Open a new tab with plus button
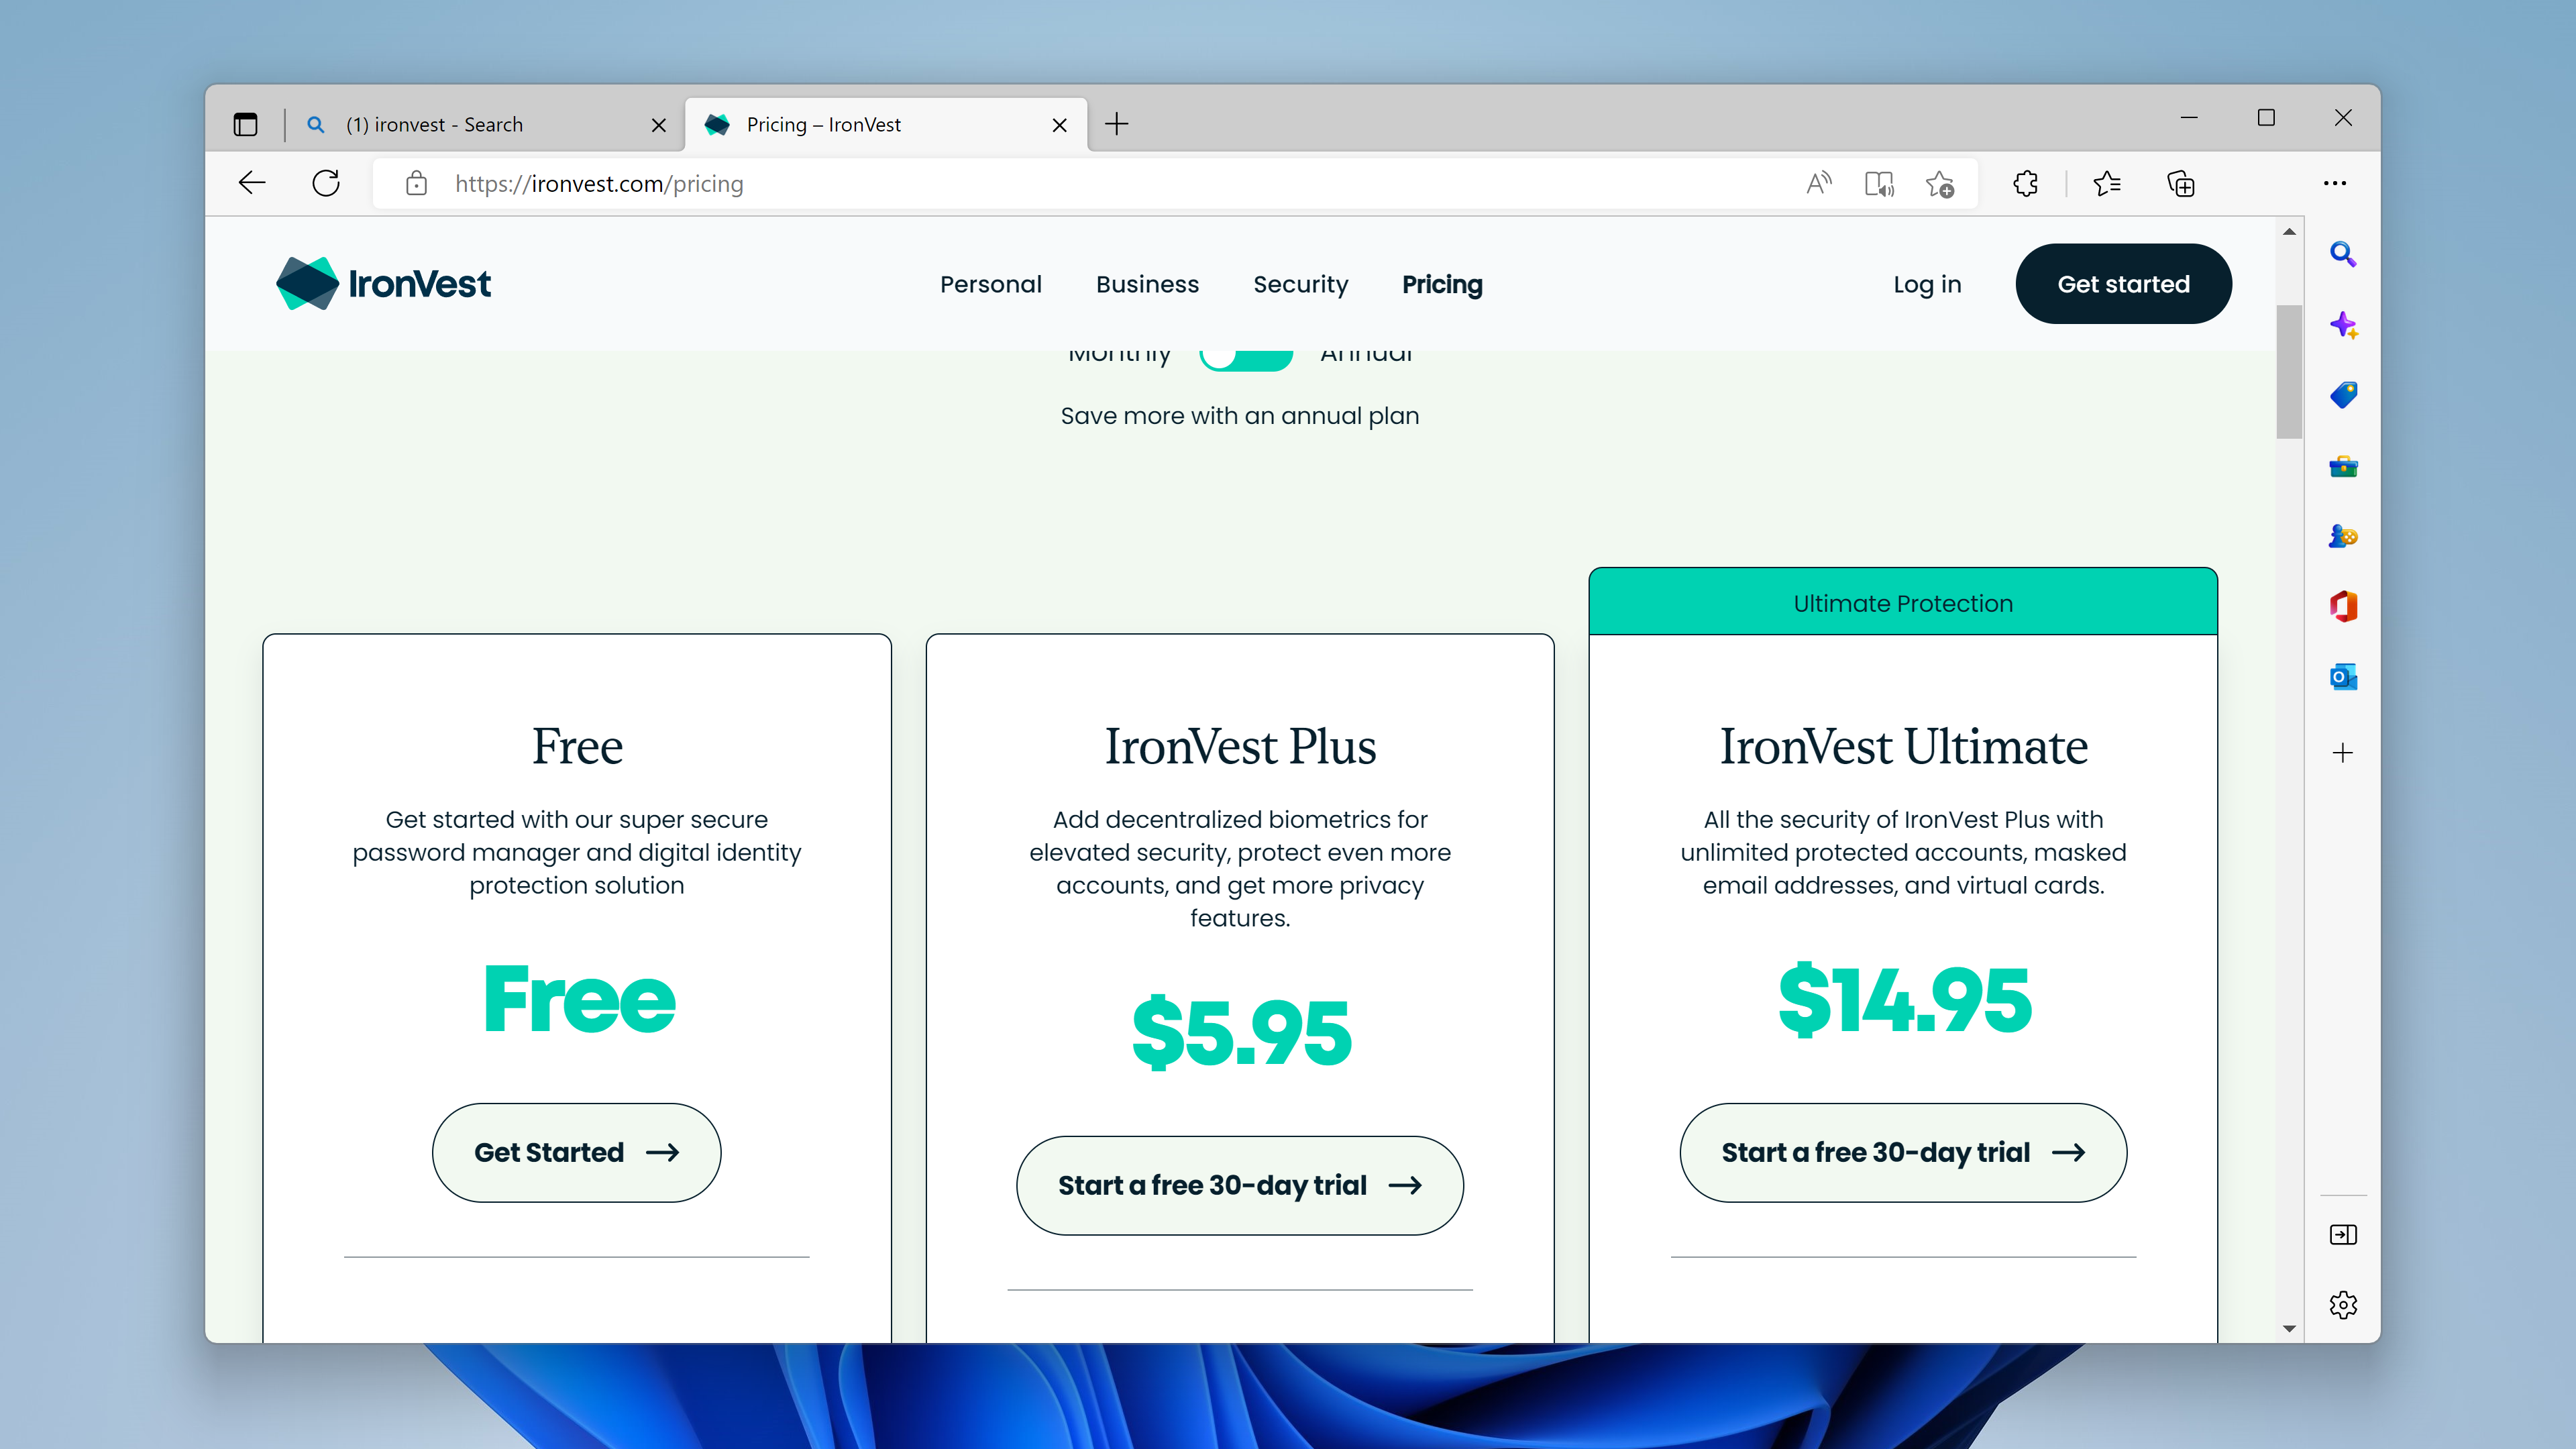This screenshot has height=1449, width=2576. (x=1117, y=124)
